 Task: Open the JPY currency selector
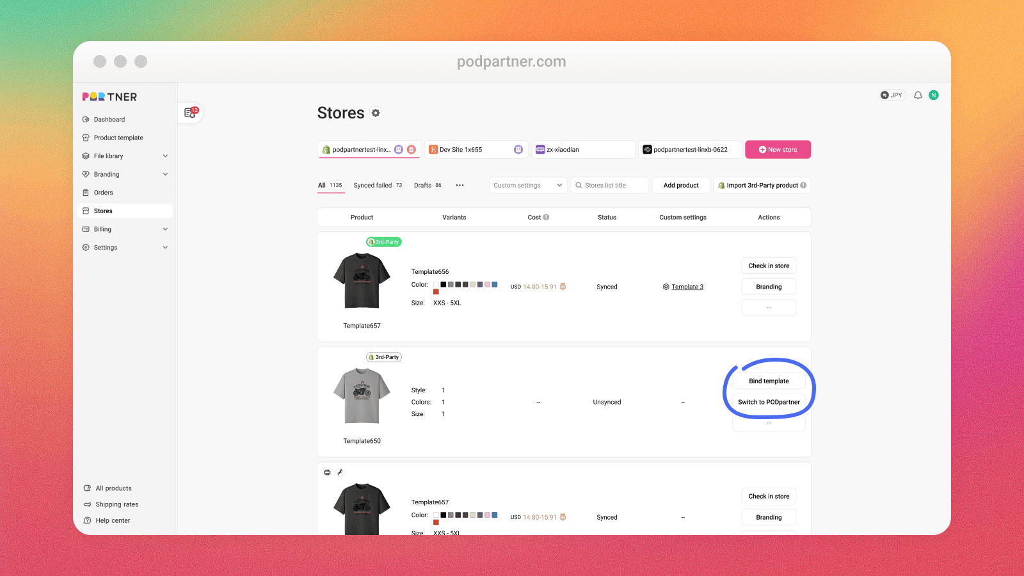point(892,95)
